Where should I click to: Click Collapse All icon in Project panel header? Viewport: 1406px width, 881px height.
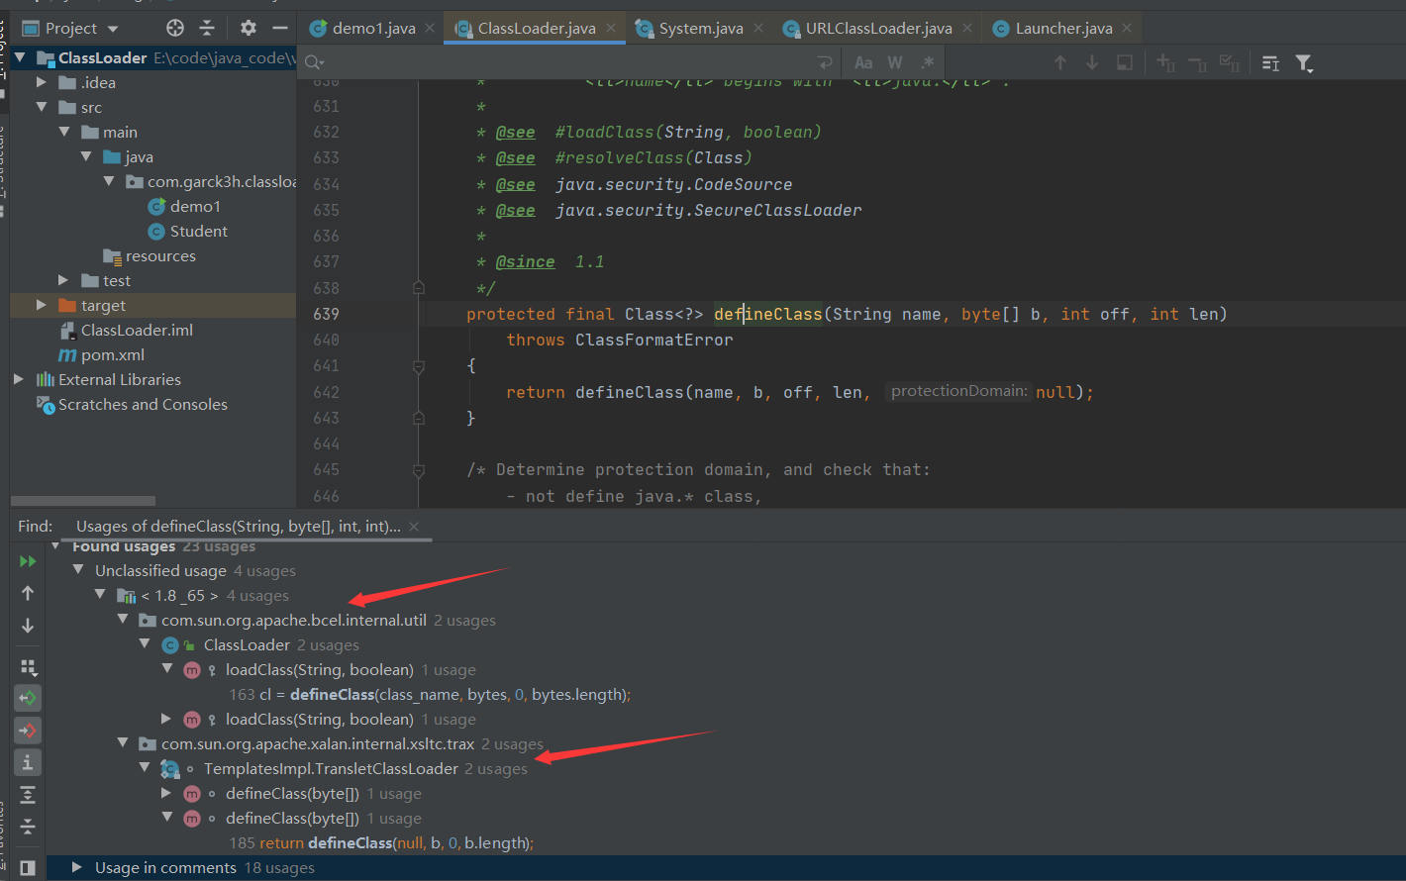(x=207, y=28)
